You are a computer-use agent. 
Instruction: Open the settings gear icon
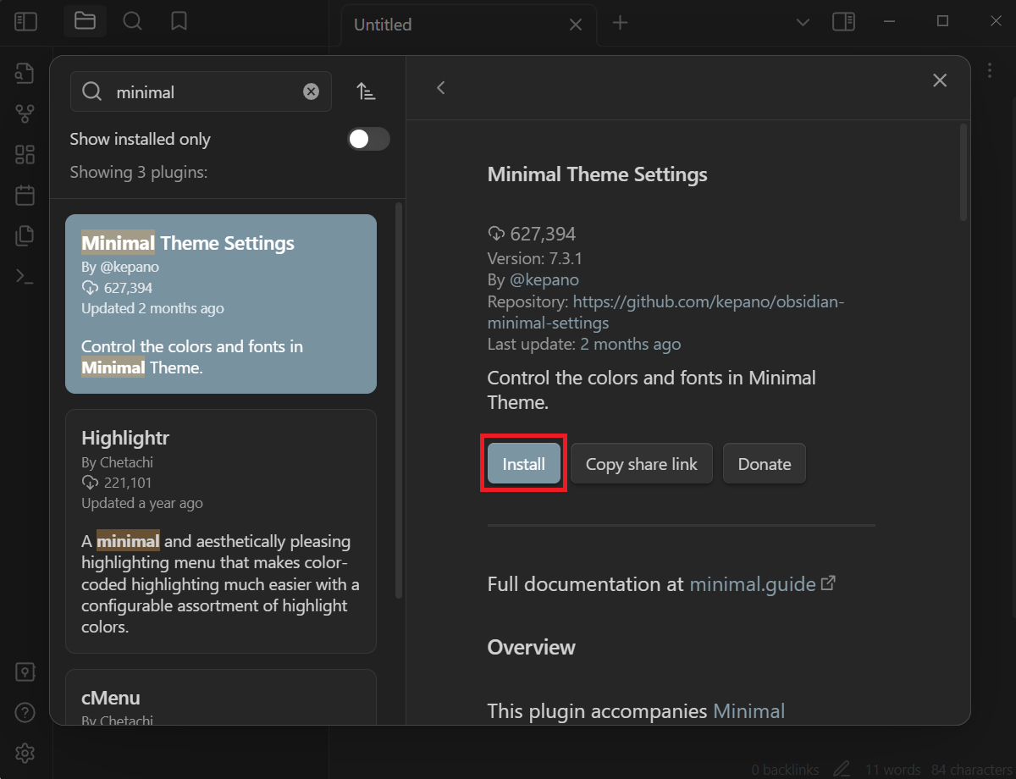[25, 752]
